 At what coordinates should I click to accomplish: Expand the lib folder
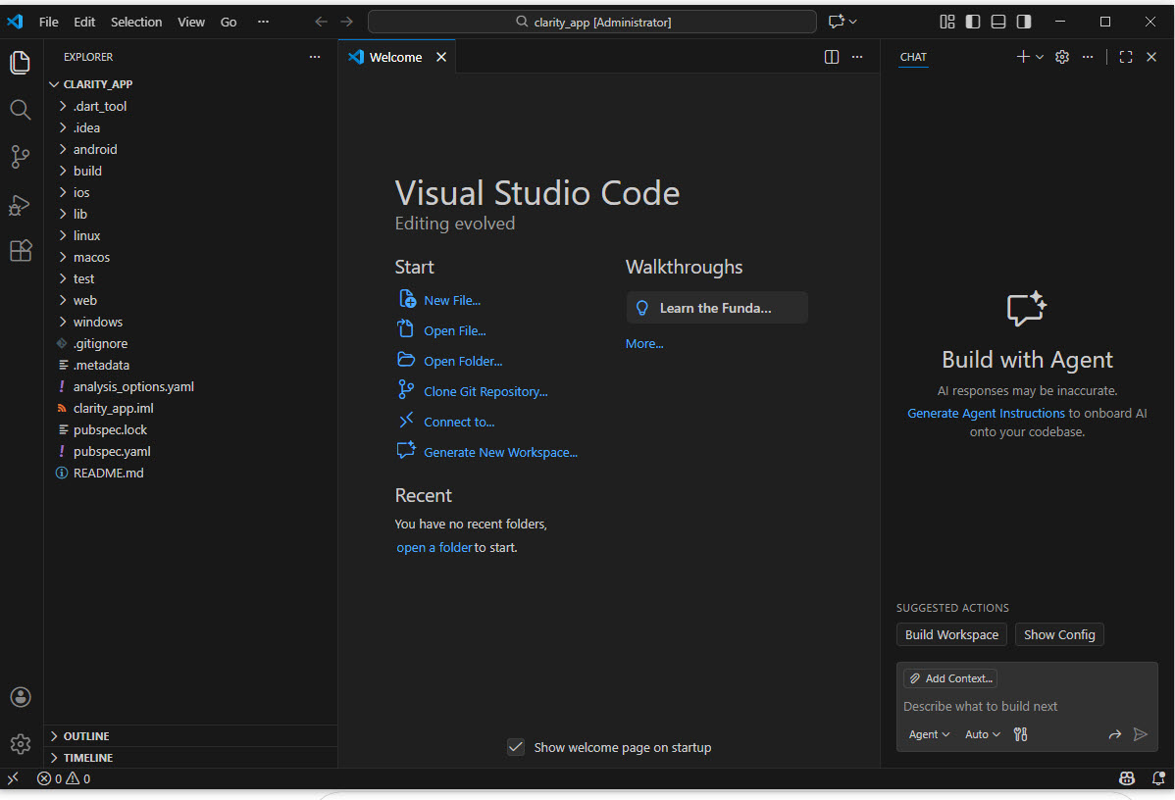click(80, 214)
